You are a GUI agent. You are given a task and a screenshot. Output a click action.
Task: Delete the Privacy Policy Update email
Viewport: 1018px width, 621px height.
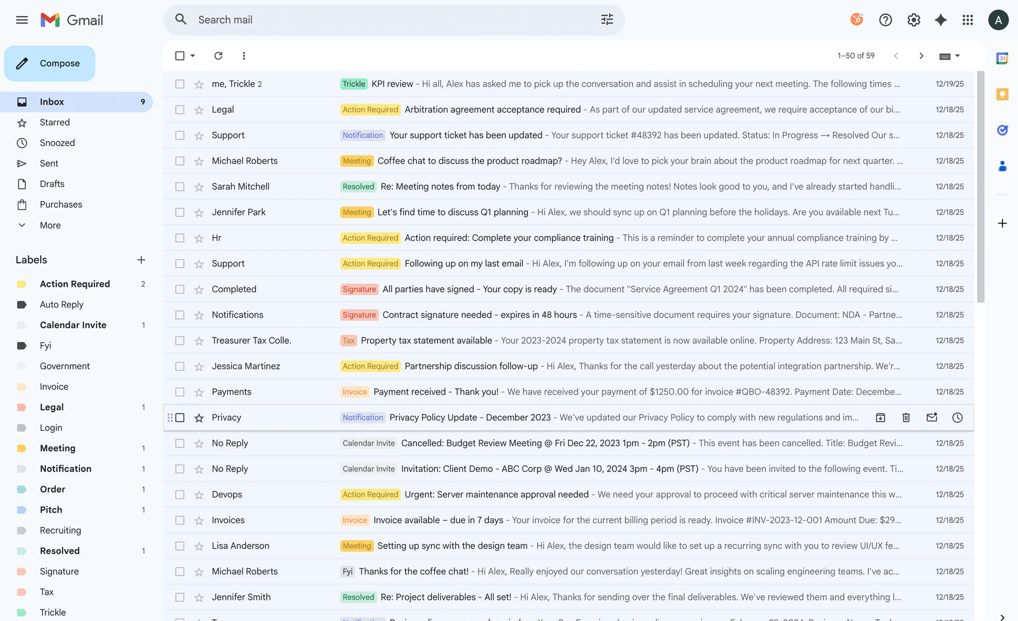click(906, 417)
